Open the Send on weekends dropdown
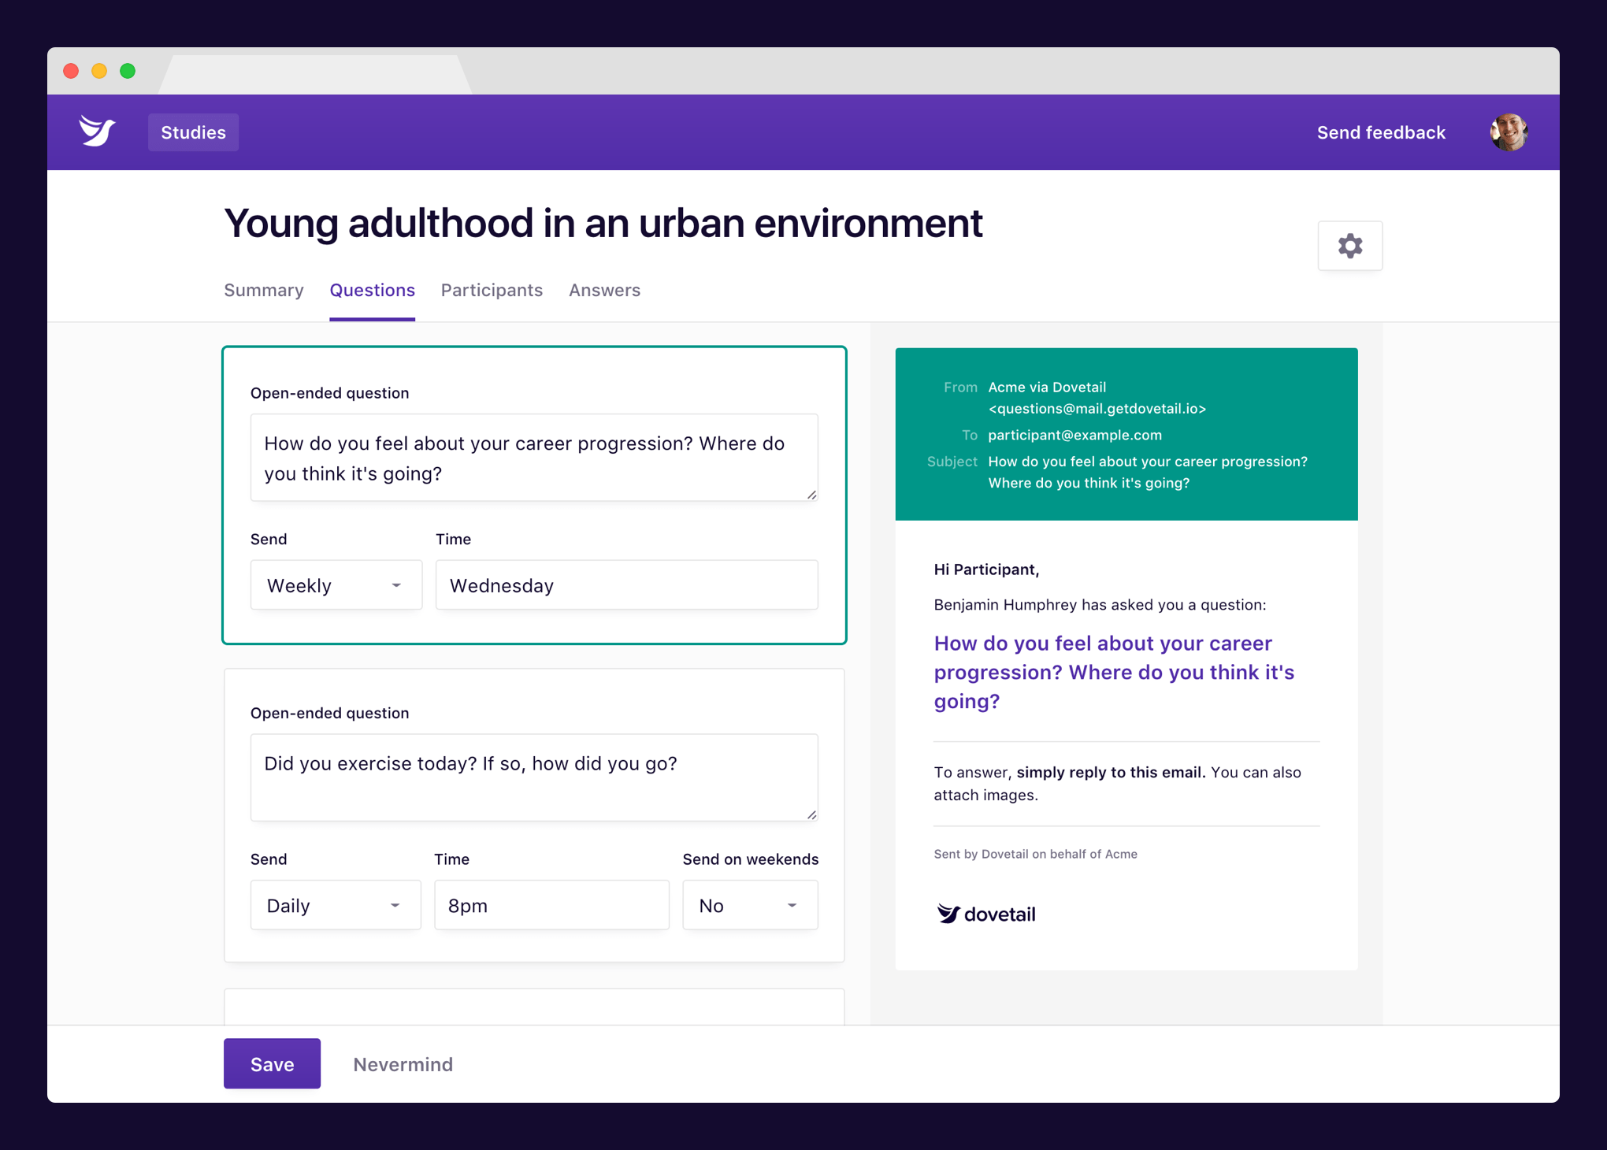The height and width of the screenshot is (1150, 1607). 750,905
